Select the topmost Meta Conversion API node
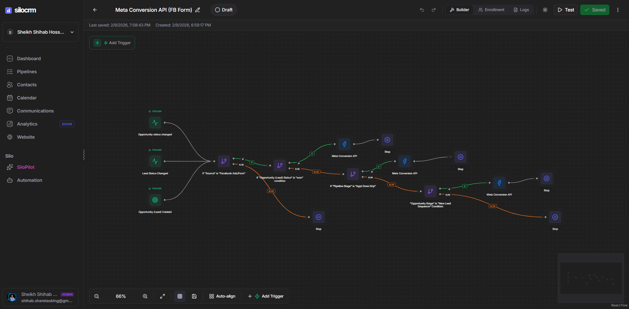Image resolution: width=629 pixels, height=309 pixels. 344,144
